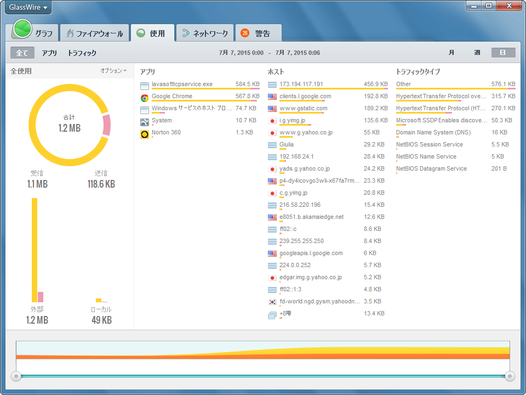Open the 警告 tab
The image size is (526, 395).
pos(258,33)
